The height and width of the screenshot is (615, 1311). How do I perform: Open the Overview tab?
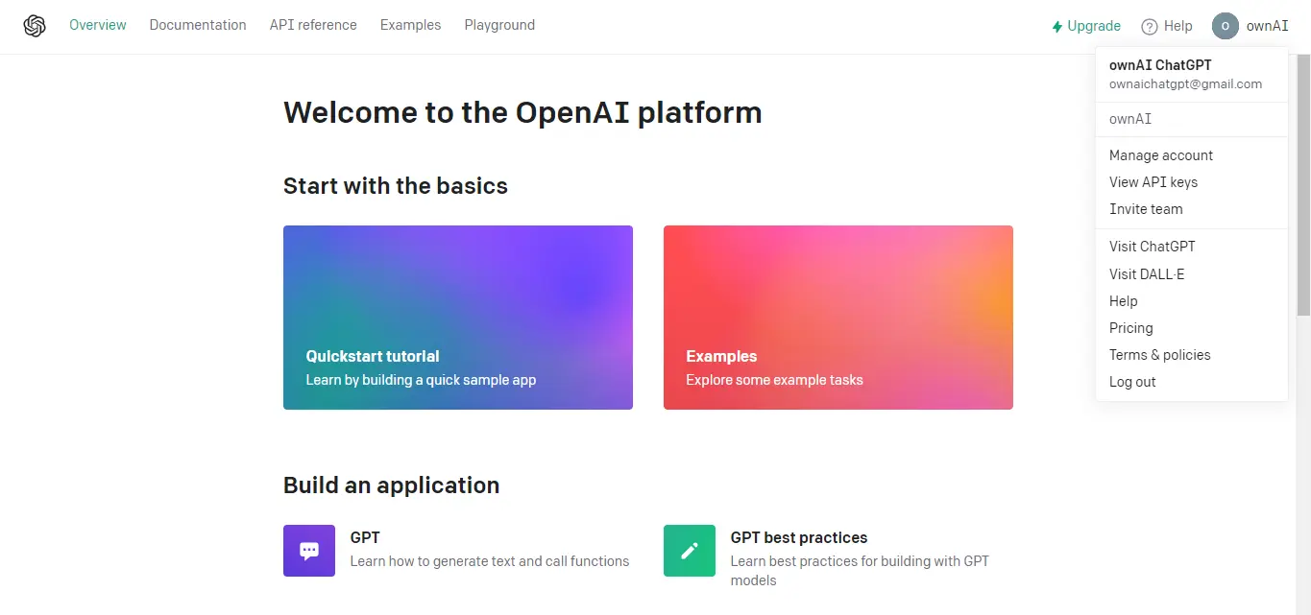click(x=98, y=25)
